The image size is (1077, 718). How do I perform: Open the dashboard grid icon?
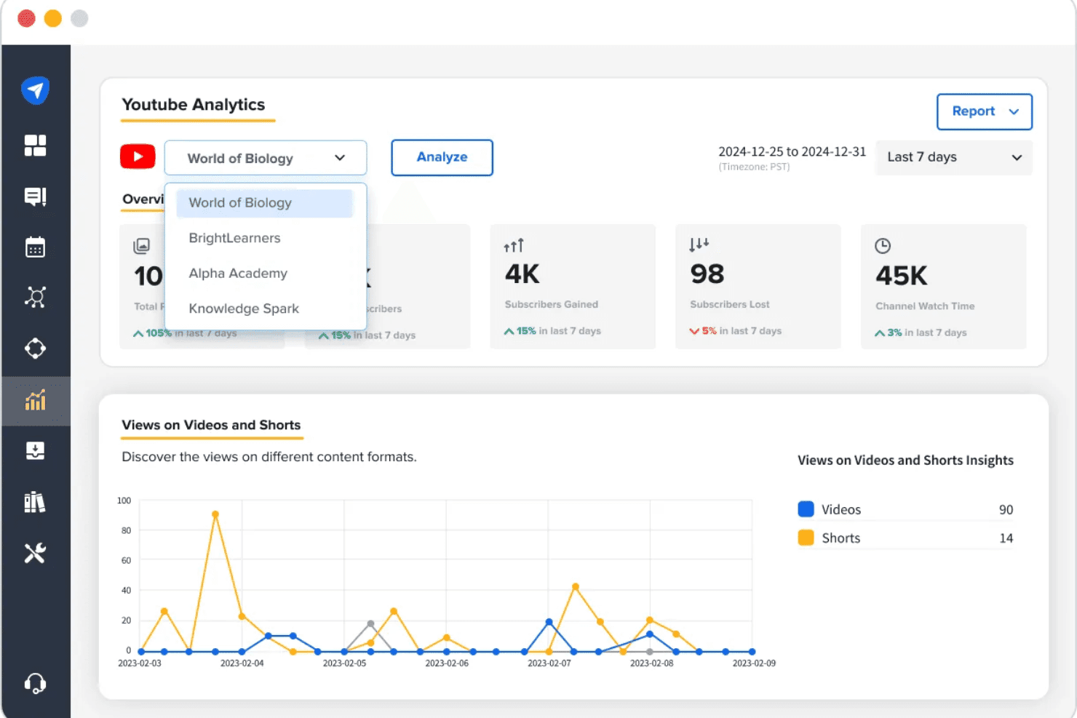35,145
